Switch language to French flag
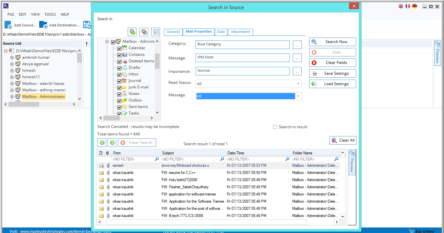Image resolution: width=444 pixels, height=233 pixels. 408,6
